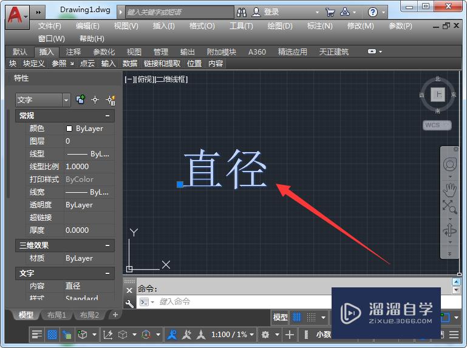The width and height of the screenshot is (467, 348).
Task: Open the WCS coordinate system dropdown
Action: point(437,125)
